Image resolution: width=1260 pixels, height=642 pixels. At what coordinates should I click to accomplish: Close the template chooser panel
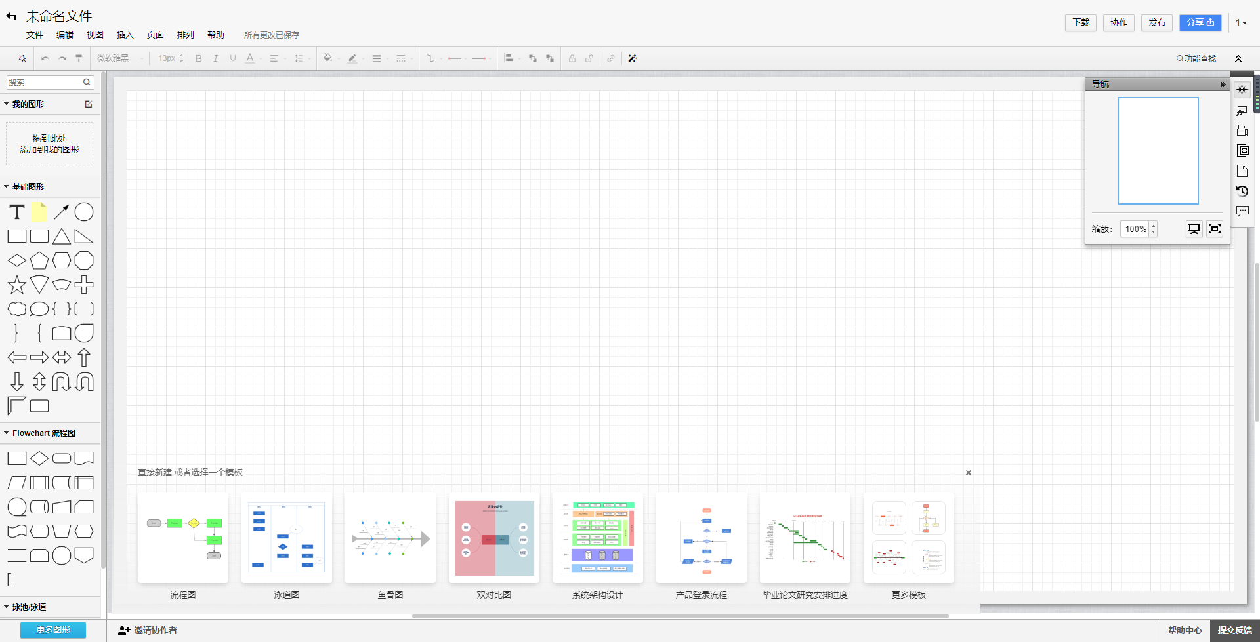pyautogui.click(x=968, y=473)
